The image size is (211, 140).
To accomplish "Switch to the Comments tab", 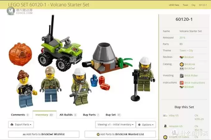I will pyautogui.click(x=20, y=115).
